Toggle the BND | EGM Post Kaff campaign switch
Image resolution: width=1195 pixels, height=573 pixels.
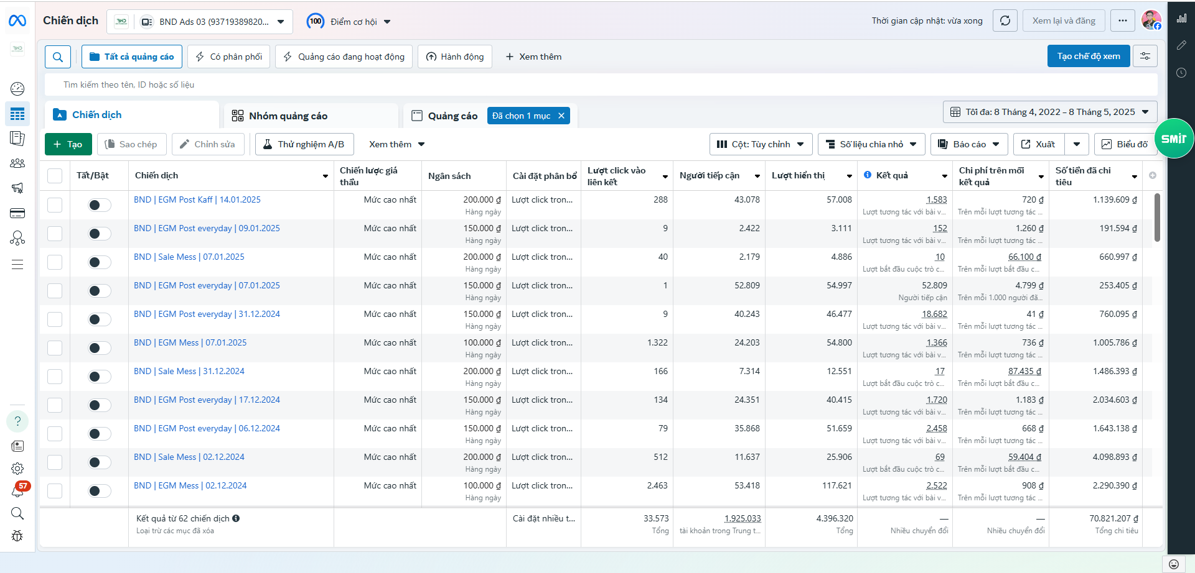(x=100, y=205)
